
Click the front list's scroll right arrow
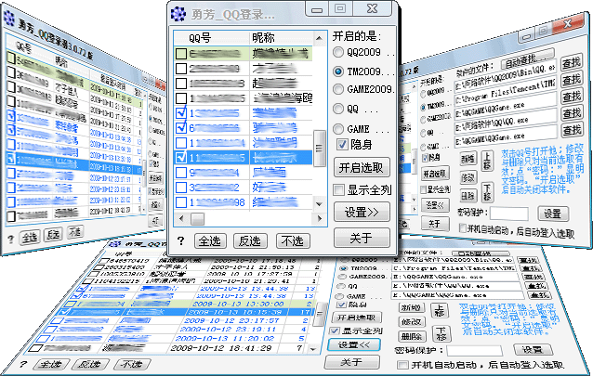(x=320, y=218)
